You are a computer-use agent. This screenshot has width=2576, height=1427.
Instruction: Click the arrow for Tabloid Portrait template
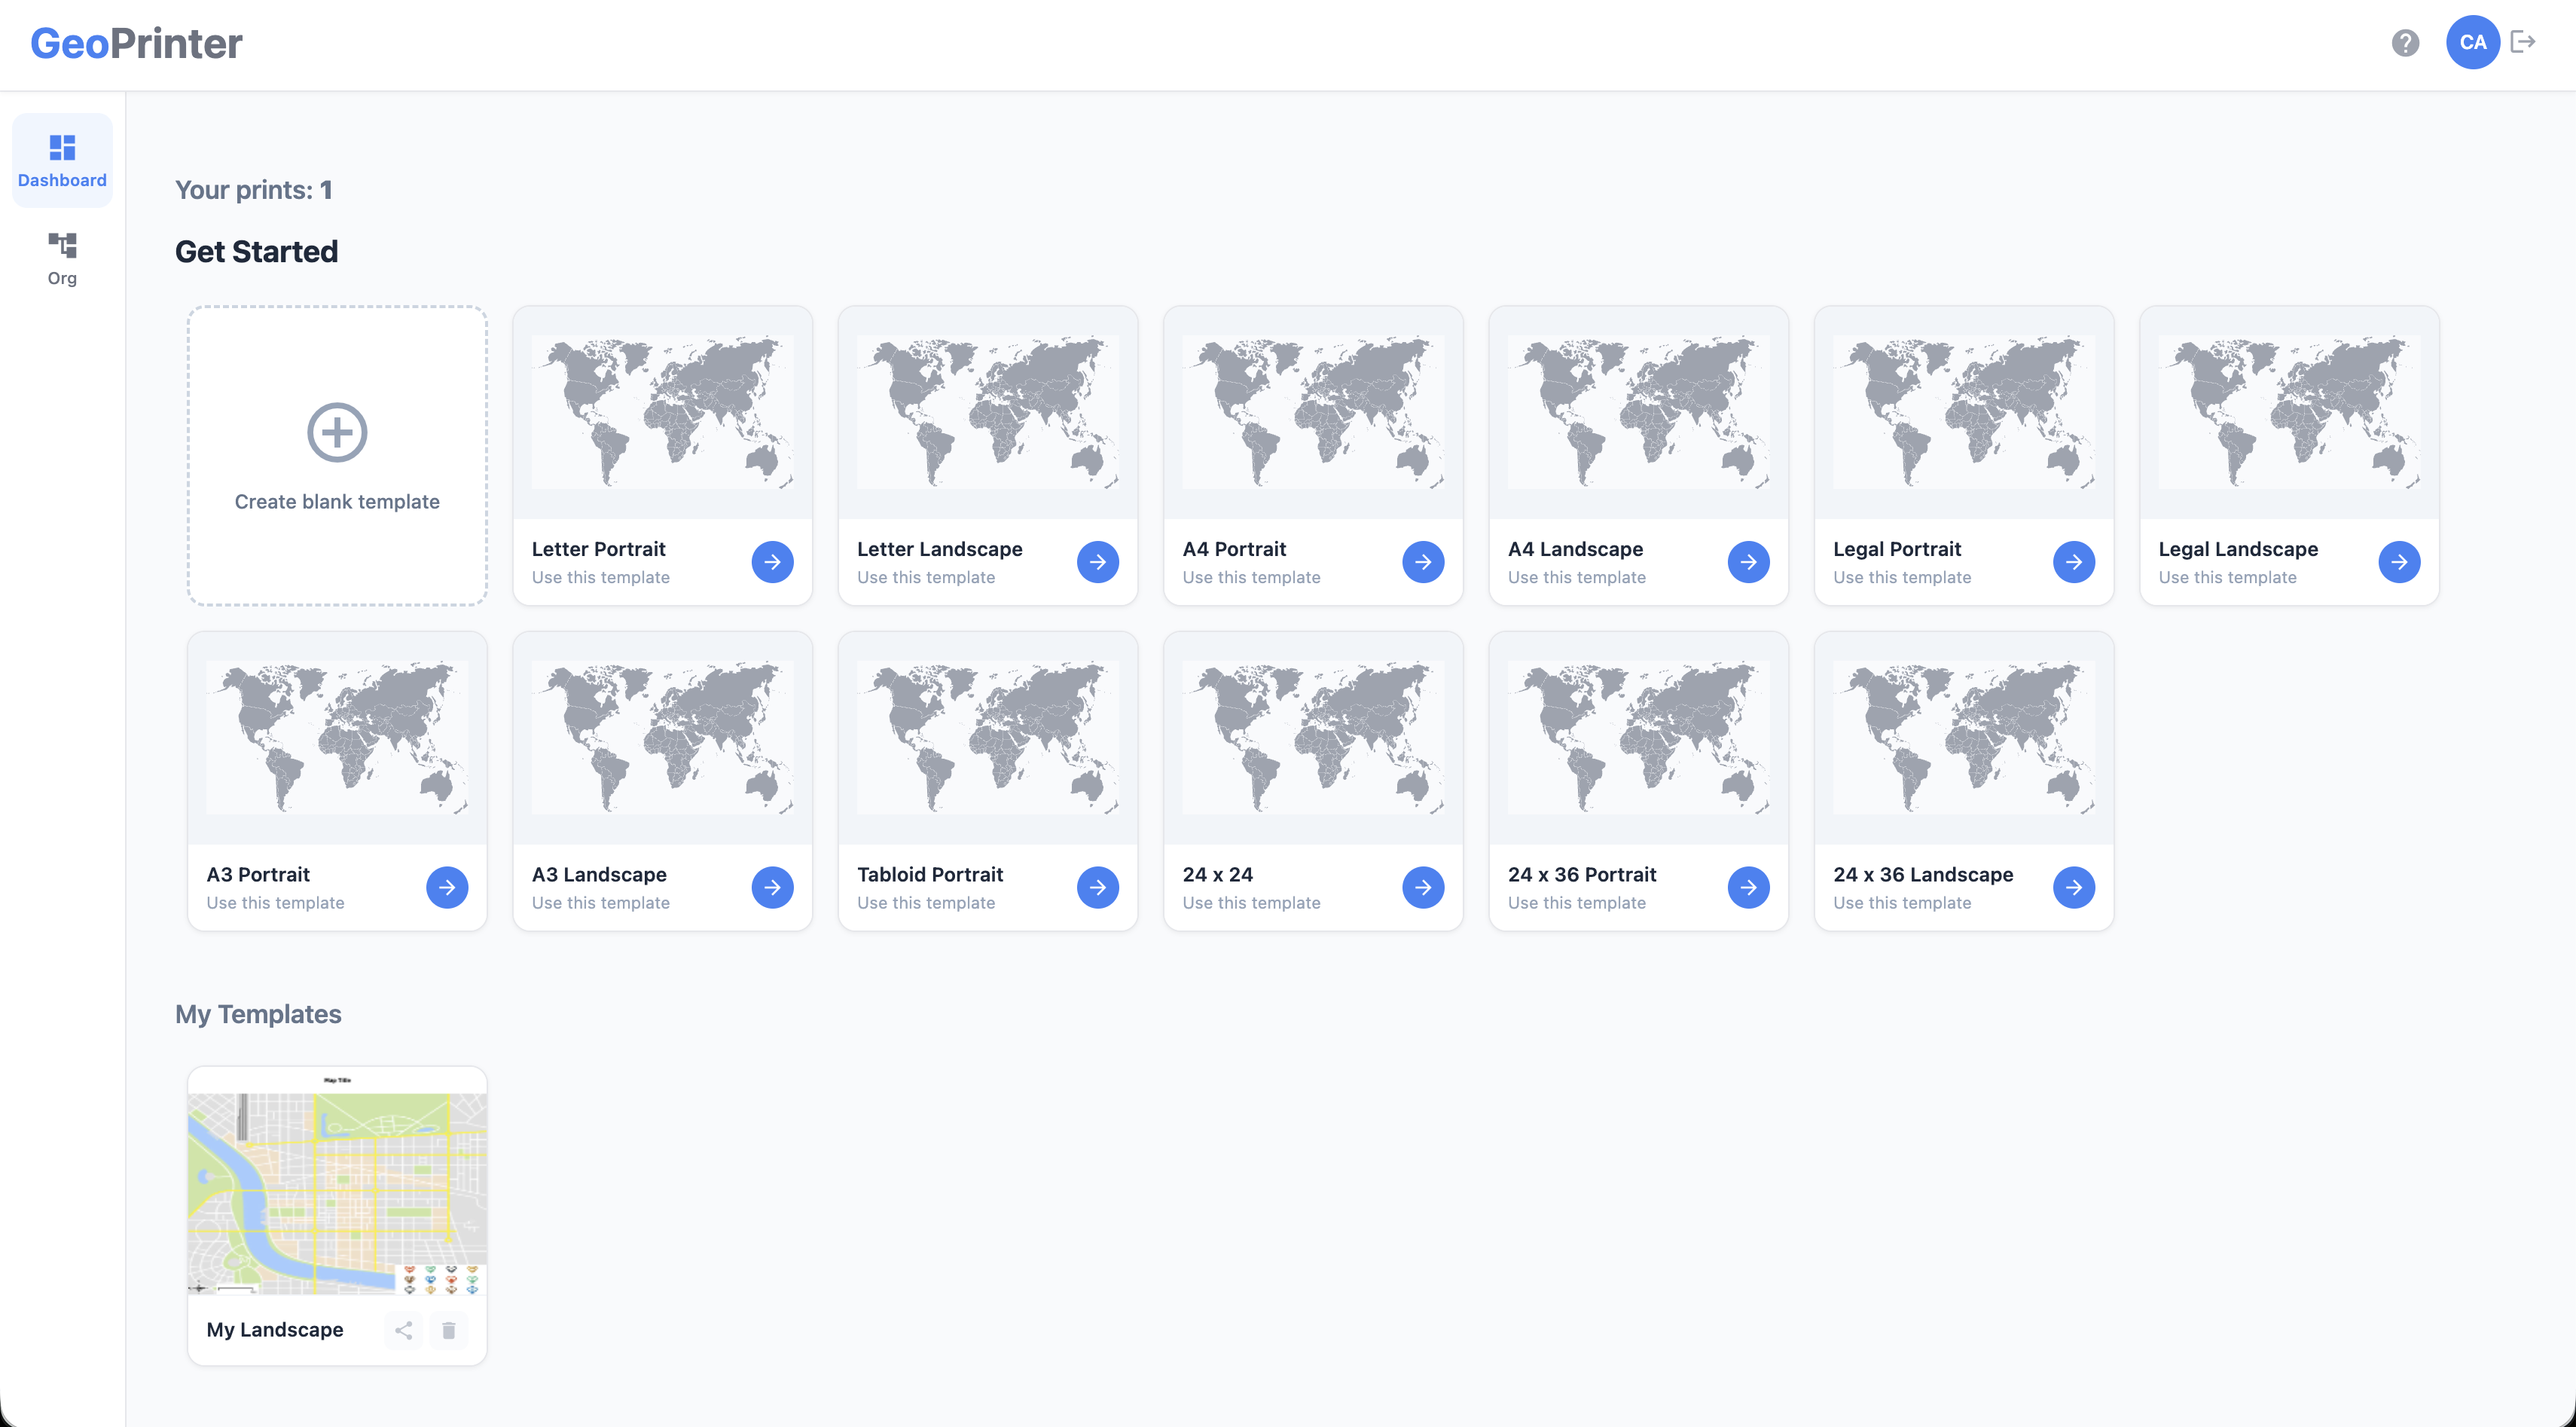point(1097,888)
